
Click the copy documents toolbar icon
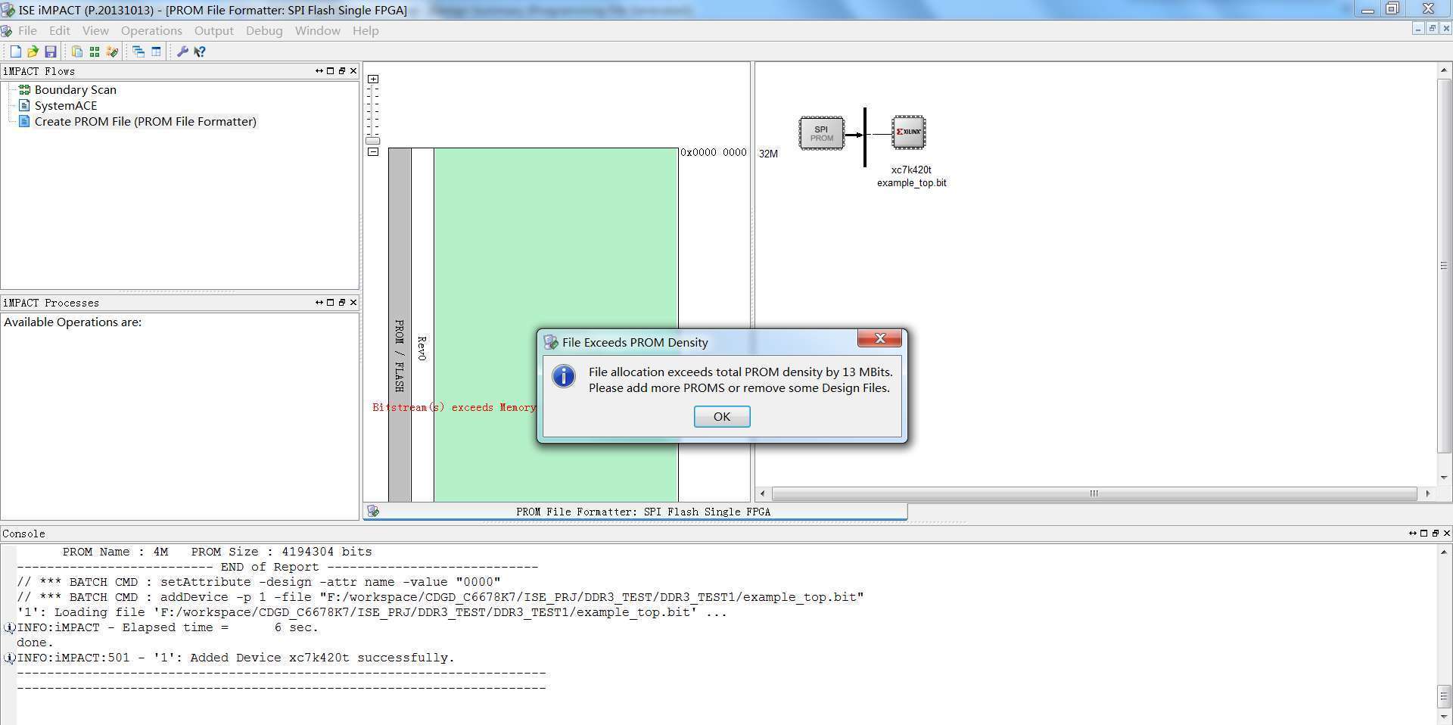[x=76, y=51]
